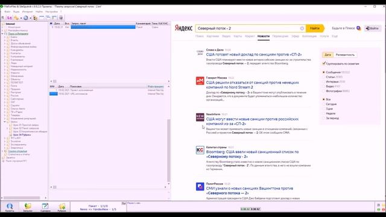Select the Сообщения radio option
This screenshot has height=217, width=386.
[x=324, y=72]
